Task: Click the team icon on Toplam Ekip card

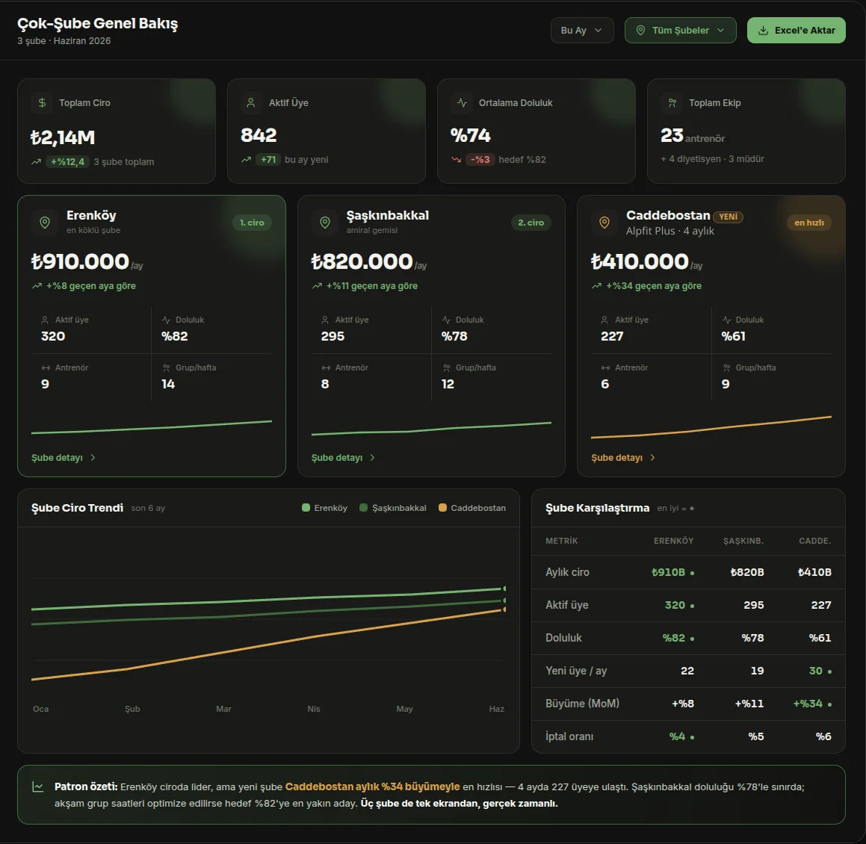Action: pyautogui.click(x=672, y=102)
